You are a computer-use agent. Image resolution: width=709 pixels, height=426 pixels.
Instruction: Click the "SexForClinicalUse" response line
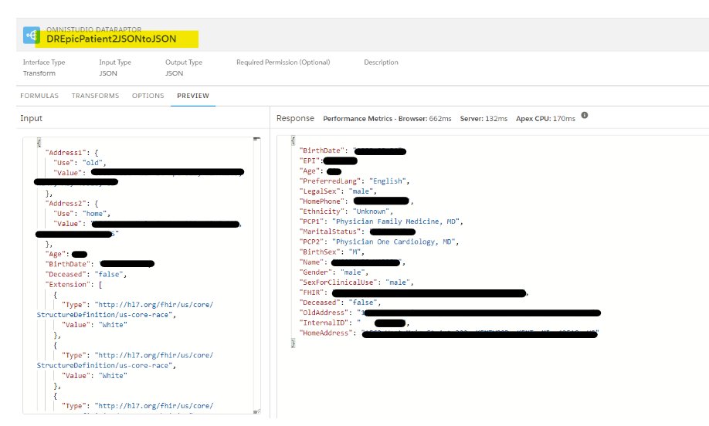coord(356,282)
